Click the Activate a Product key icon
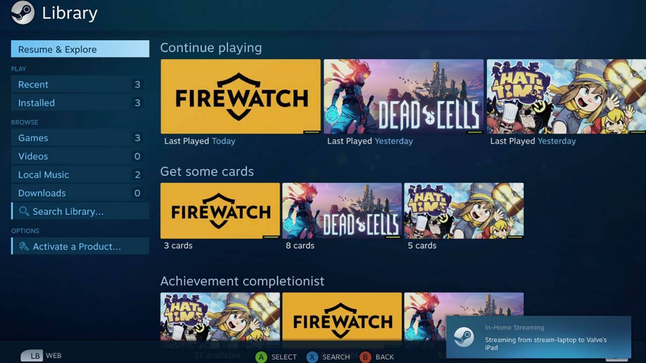This screenshot has height=363, width=646. pos(24,247)
